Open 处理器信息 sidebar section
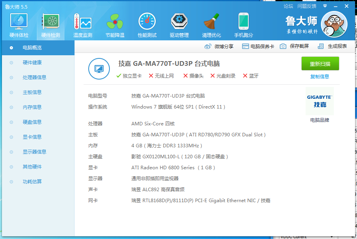Screen dimensions: 357x239 (x=38, y=78)
